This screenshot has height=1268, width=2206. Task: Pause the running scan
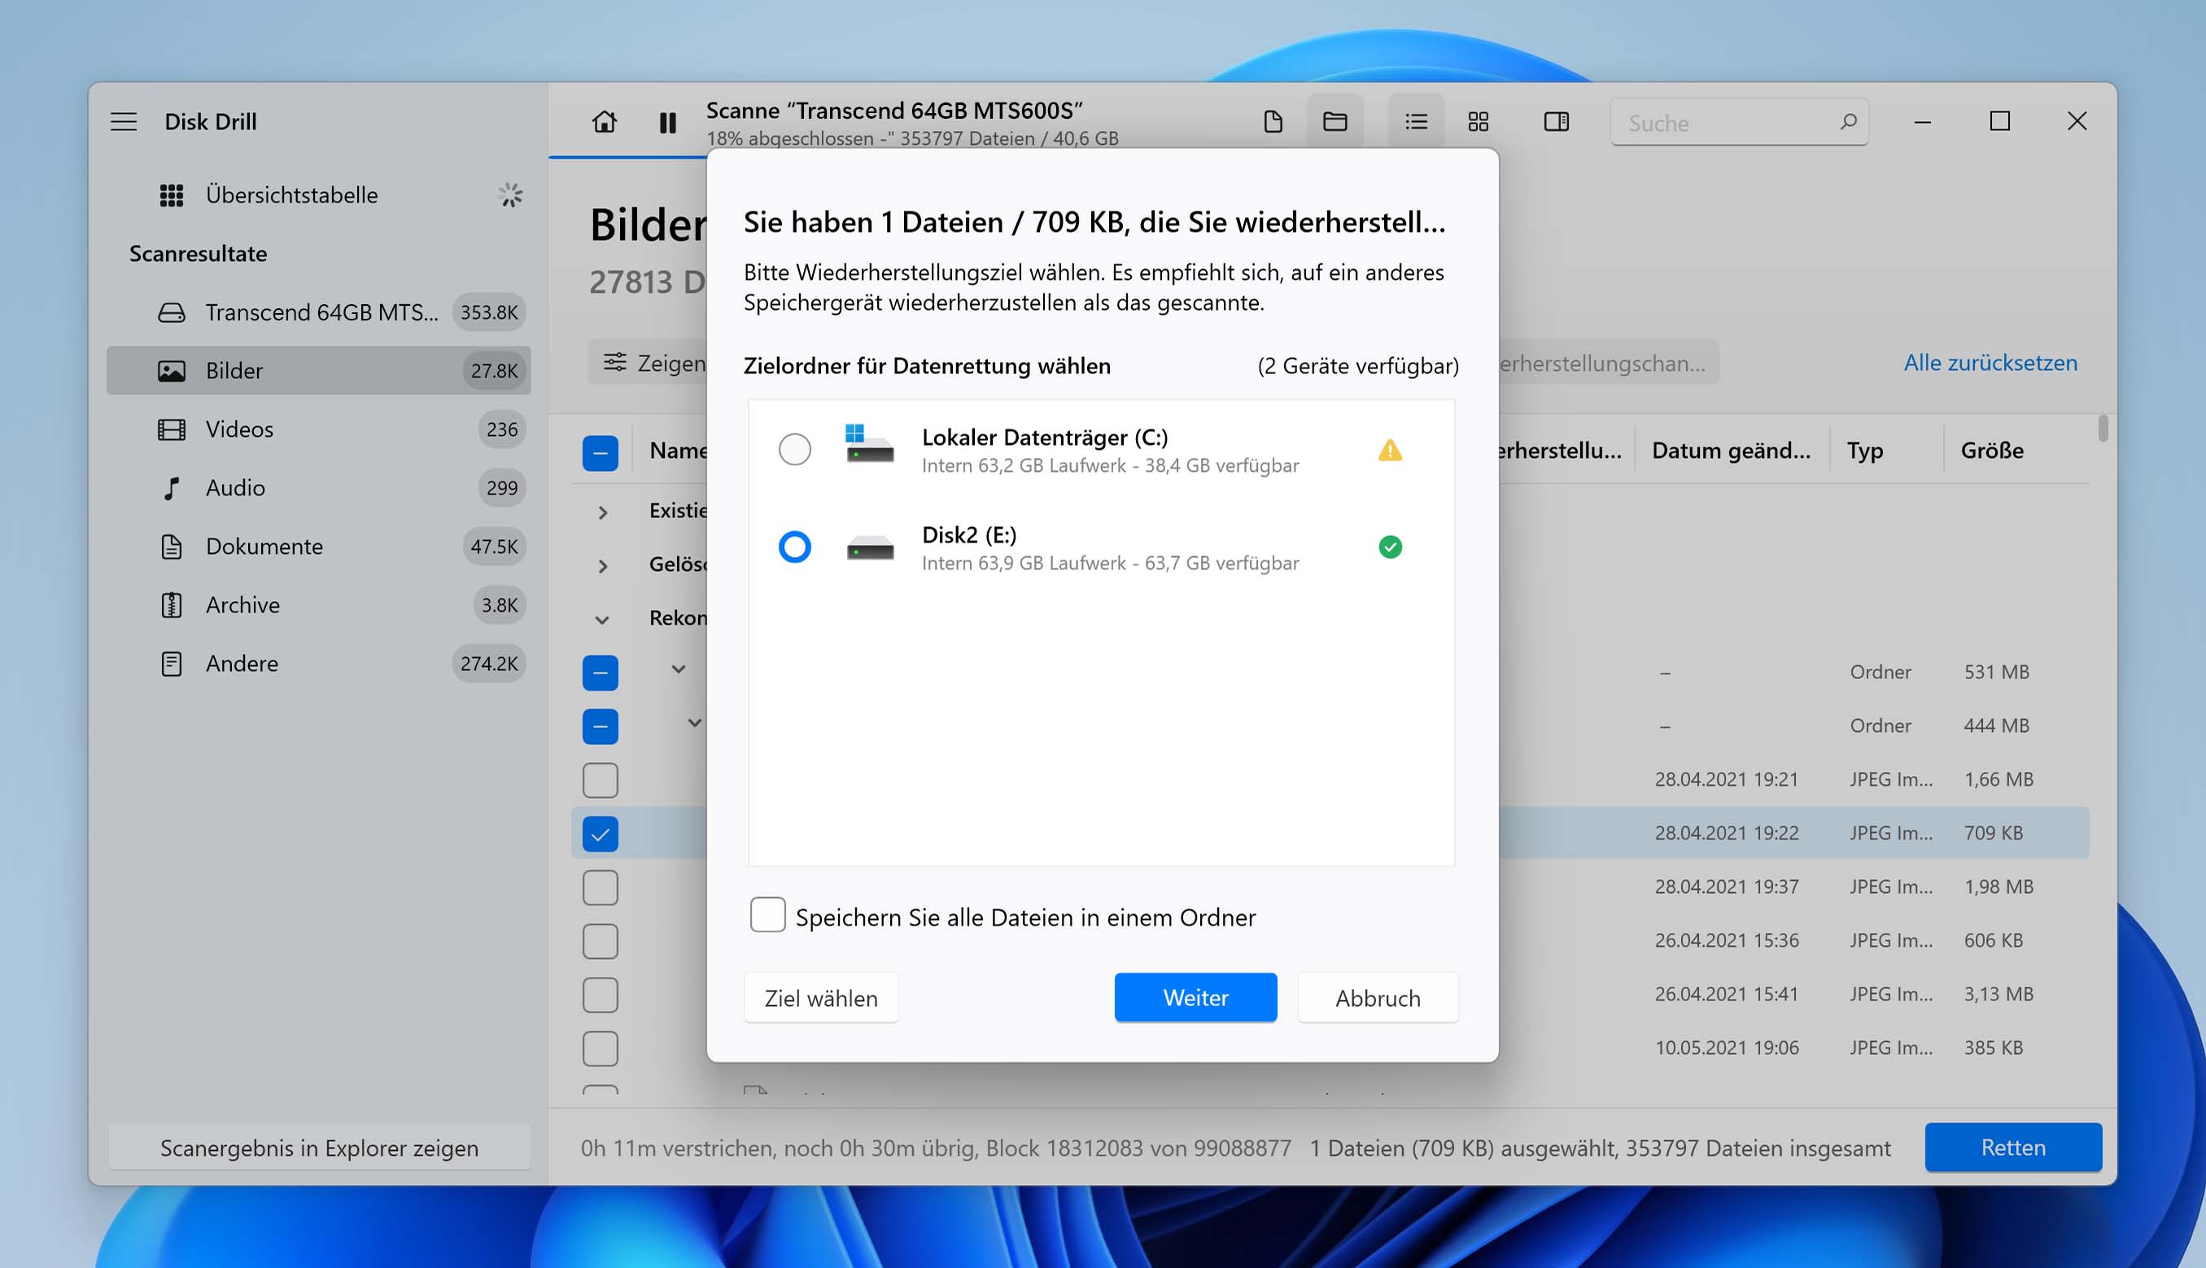click(667, 123)
